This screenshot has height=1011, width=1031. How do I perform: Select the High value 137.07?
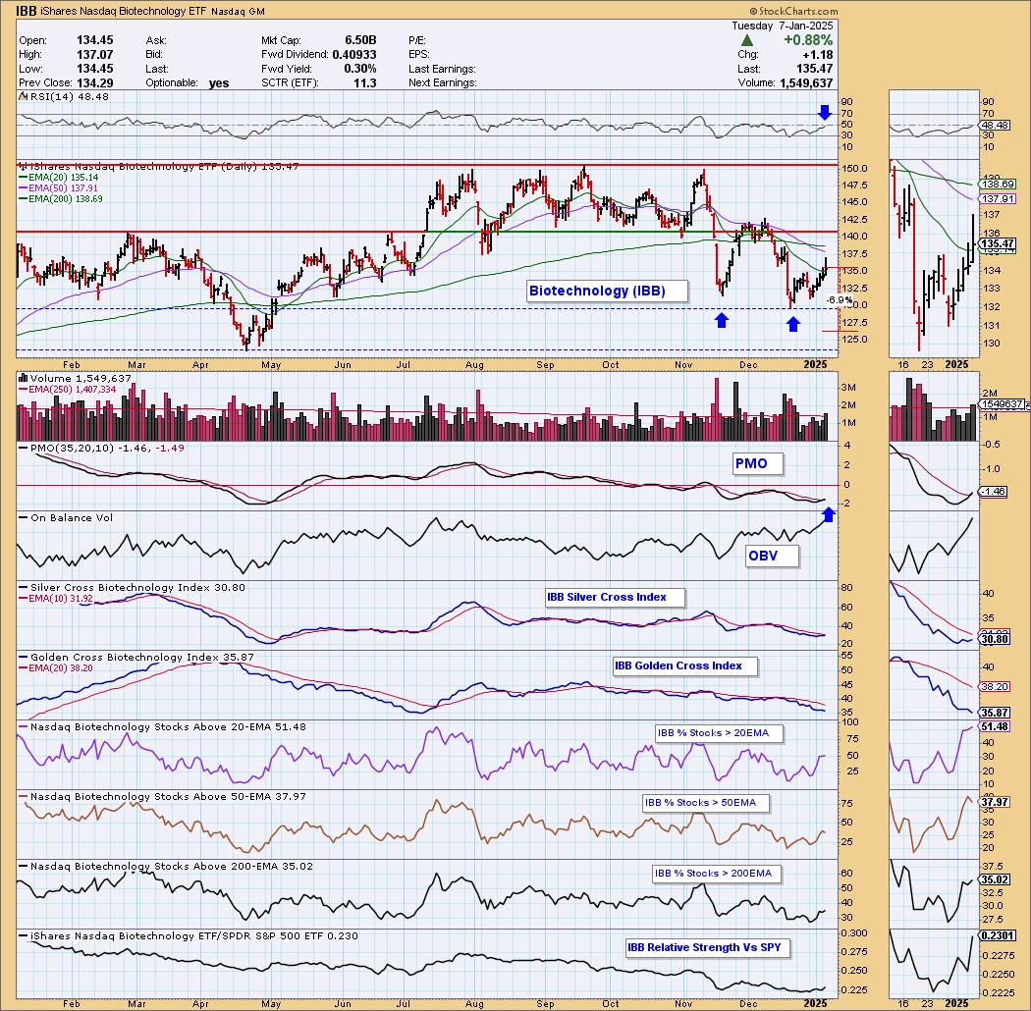94,55
